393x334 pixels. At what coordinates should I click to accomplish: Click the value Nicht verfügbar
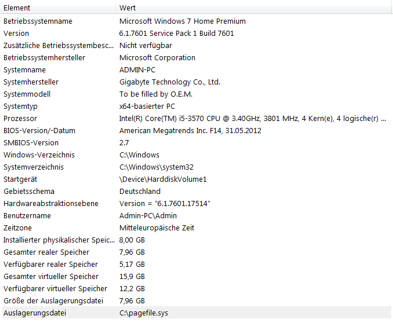point(145,46)
